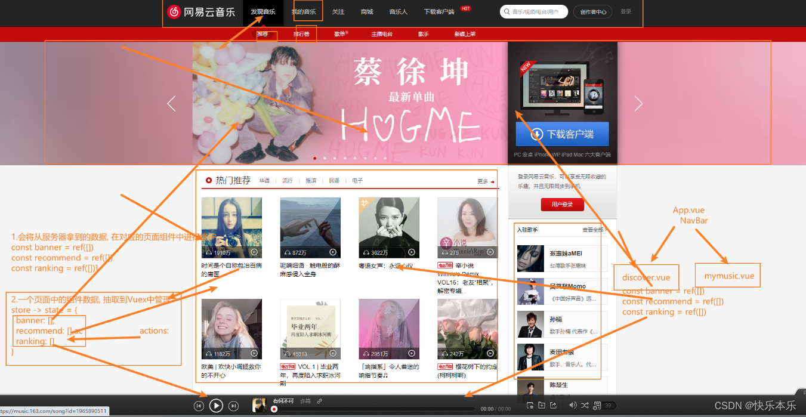The width and height of the screenshot is (806, 417).
Task: Click the volume speaker icon
Action: 572,405
